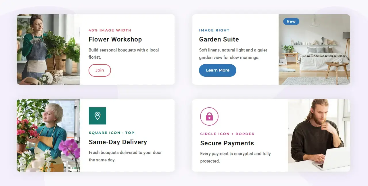Open the bedroom photo in Garden Suite card
Screen dimensions: 368x186
click(314, 50)
